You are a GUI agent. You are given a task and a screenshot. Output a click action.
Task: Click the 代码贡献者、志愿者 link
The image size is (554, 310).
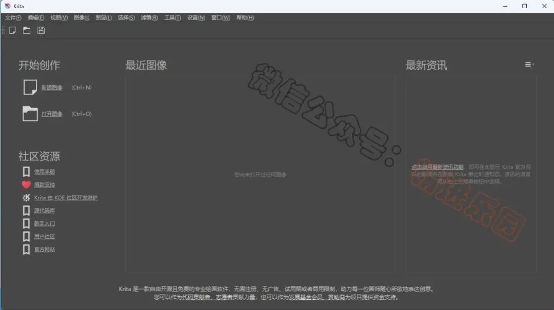point(207,297)
